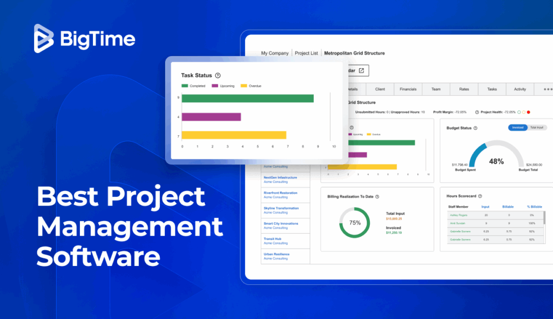Click the Ashley Rogers staff member link
The height and width of the screenshot is (319, 553).
(459, 215)
